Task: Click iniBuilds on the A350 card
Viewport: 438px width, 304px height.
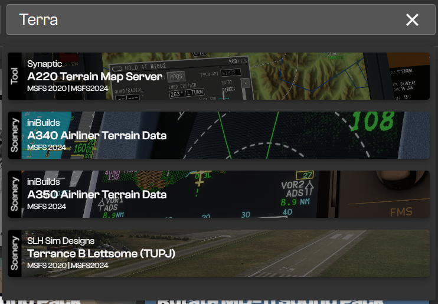Action: (43, 182)
